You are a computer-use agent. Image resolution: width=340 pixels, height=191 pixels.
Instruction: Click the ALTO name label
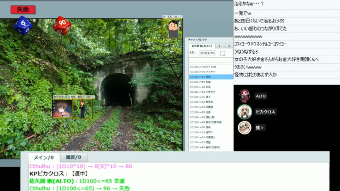tap(261, 96)
